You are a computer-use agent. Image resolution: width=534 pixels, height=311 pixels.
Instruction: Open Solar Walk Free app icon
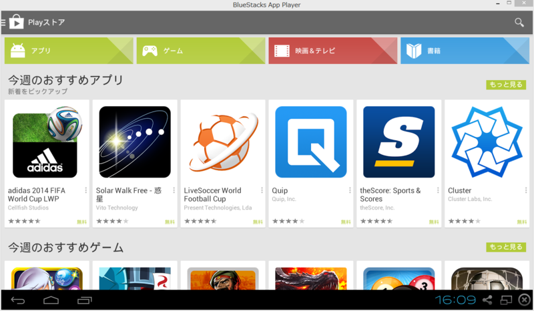[x=135, y=142]
